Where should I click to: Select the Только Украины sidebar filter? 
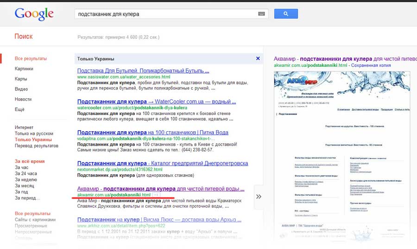coord(33,140)
